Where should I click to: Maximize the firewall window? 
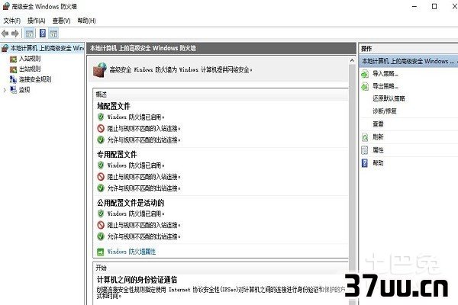click(434, 6)
